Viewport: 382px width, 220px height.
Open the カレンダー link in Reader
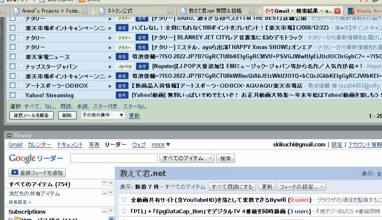click(x=39, y=145)
